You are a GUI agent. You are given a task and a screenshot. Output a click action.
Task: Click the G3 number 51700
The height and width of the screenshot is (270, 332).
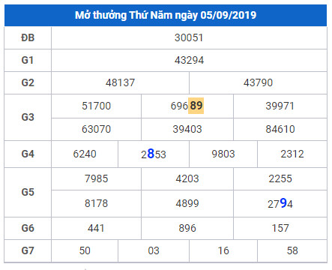97,106
